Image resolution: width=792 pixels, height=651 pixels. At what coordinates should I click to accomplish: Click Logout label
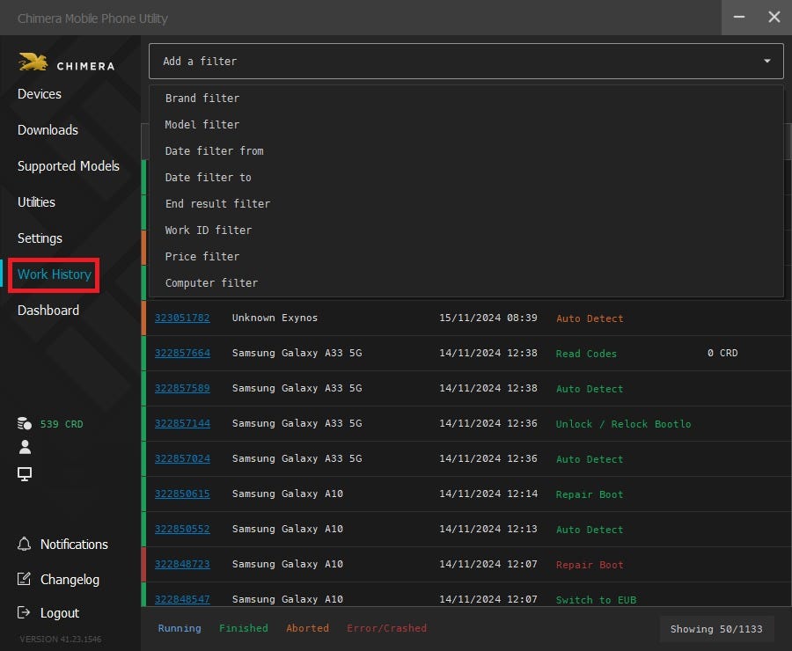point(60,613)
